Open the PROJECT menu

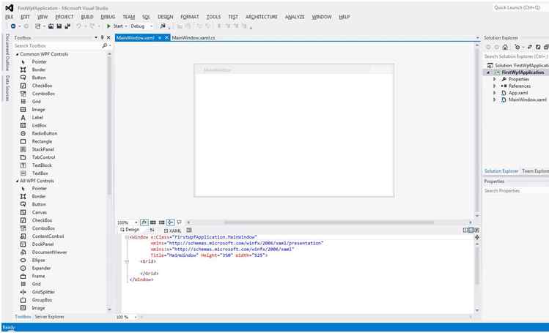(x=65, y=17)
